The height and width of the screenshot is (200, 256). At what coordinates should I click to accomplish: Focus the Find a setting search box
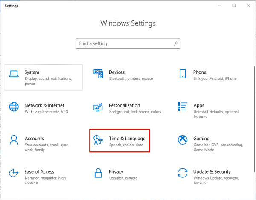pyautogui.click(x=128, y=43)
